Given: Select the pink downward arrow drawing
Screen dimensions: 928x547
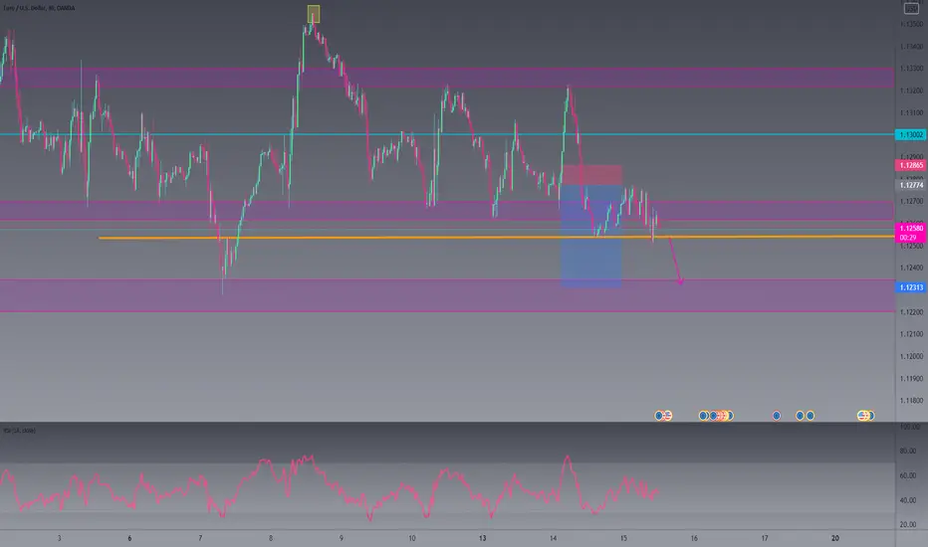Looking at the screenshot, I should pos(675,261).
